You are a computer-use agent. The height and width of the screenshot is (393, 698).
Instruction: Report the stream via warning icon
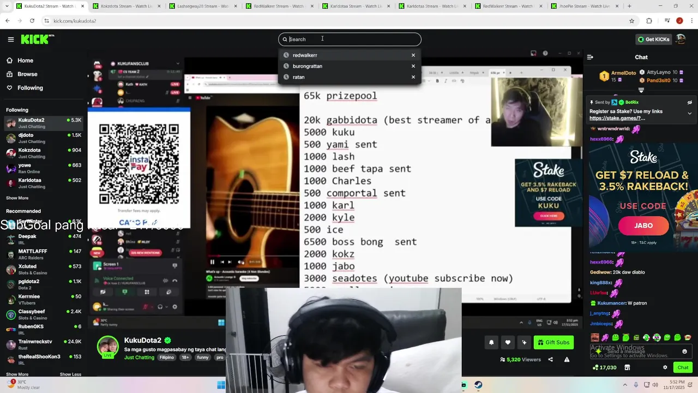[x=567, y=360]
